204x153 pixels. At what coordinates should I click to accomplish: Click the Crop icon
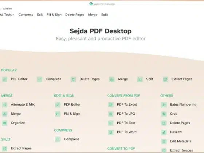164,114
